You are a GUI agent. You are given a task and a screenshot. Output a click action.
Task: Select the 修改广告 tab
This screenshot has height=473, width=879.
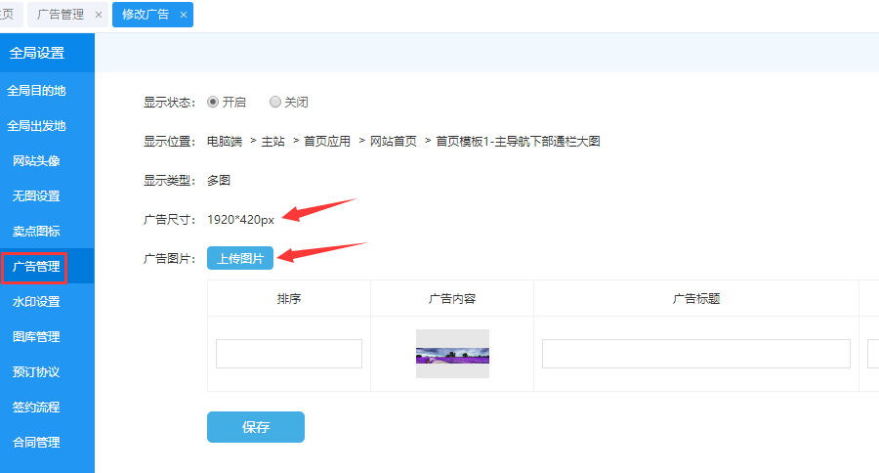click(146, 15)
